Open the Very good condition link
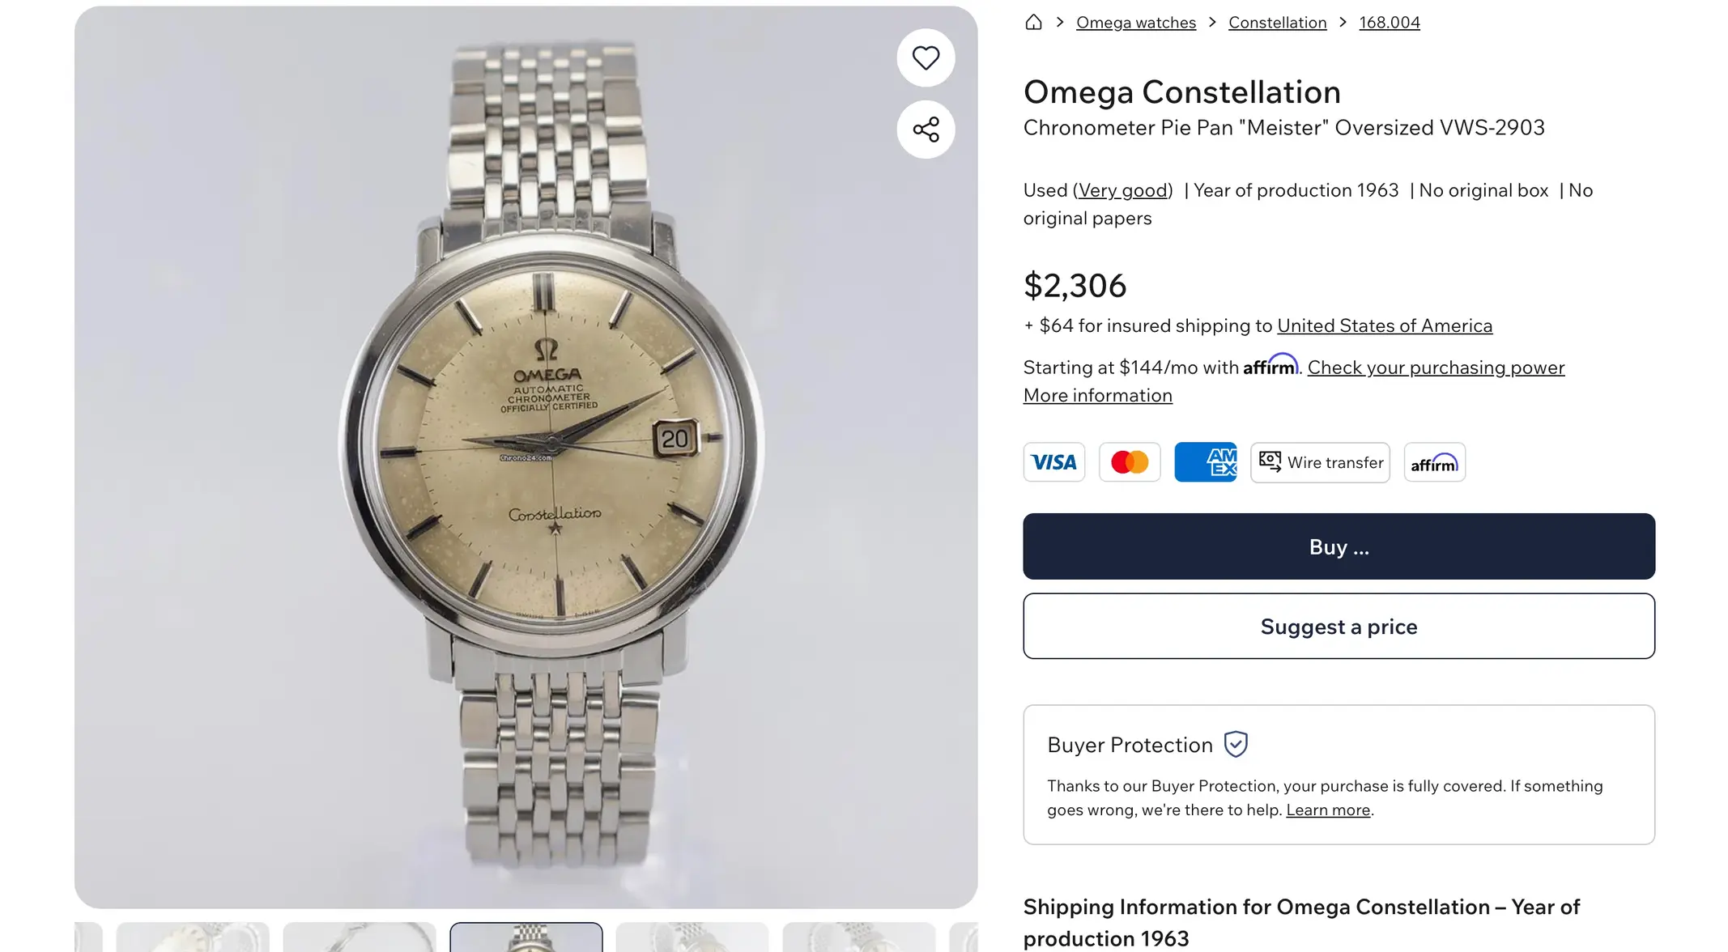Viewport: 1728px width, 952px height. [1122, 190]
